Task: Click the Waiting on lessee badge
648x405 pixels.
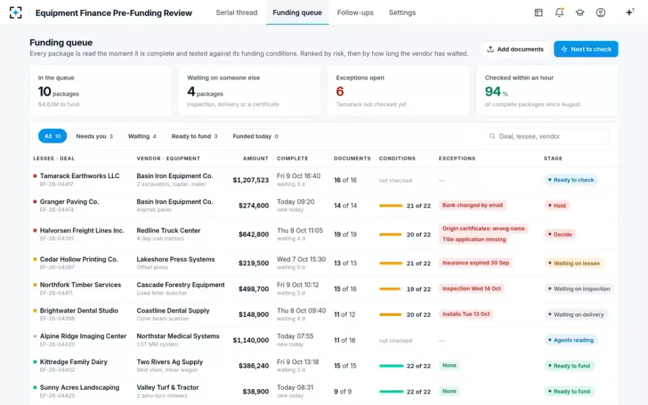Action: pyautogui.click(x=573, y=263)
